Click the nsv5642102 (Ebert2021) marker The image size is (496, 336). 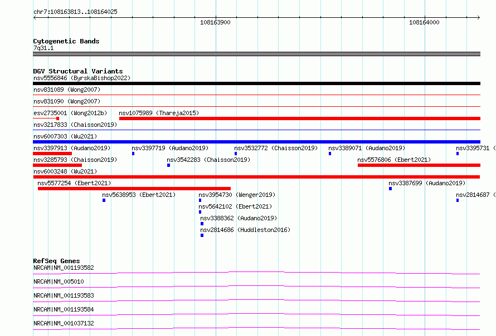coord(200,212)
